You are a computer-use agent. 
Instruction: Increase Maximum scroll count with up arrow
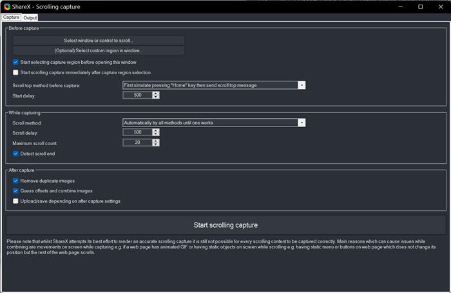(156, 141)
